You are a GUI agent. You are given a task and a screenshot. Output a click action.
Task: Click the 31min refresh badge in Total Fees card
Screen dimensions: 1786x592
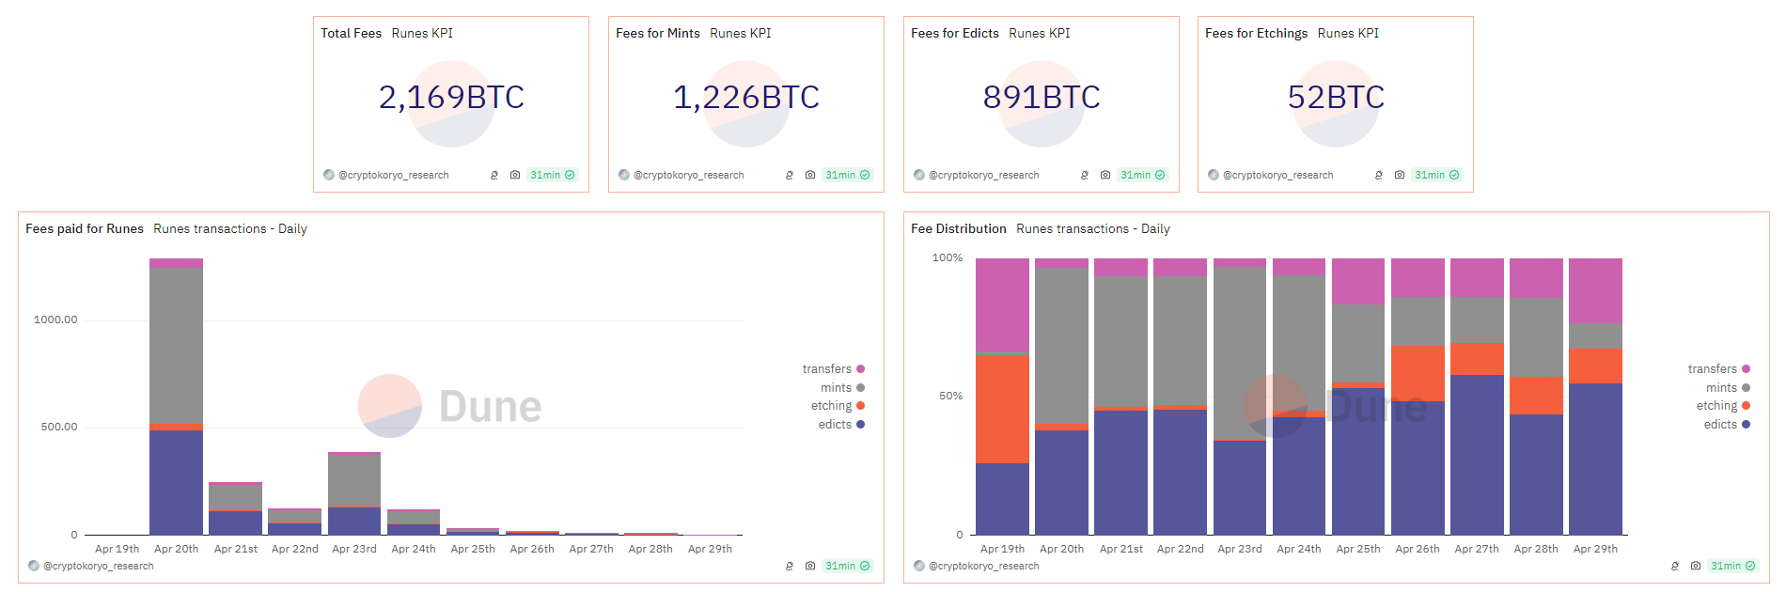[552, 175]
